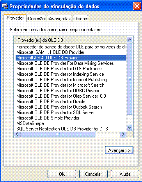Click the up arrow of the vertical scrollbar
The width and height of the screenshot is (142, 182).
130,40
